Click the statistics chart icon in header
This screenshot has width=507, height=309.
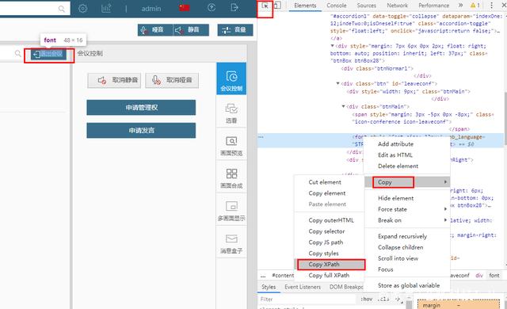[106, 8]
